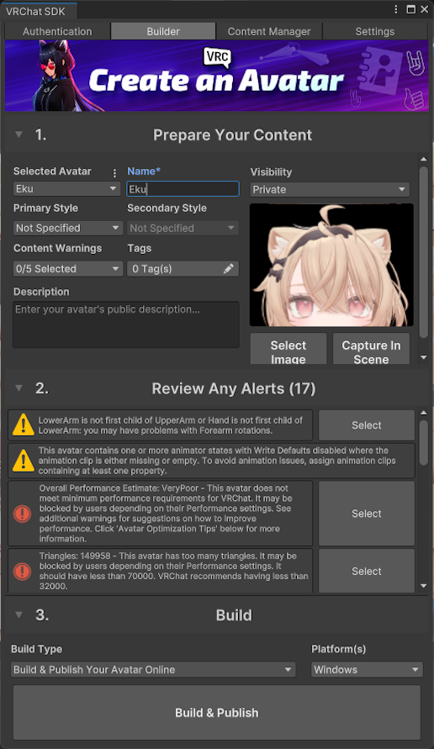
Task: Maximize the VRChat SDK window
Action: coord(410,9)
